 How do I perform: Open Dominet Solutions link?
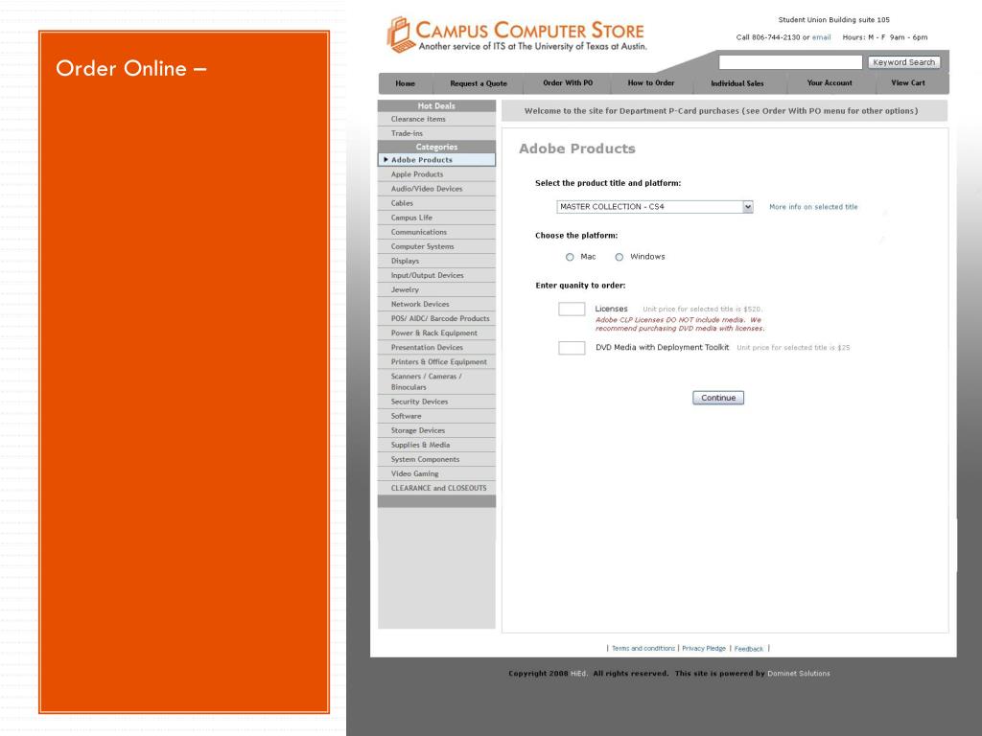(x=799, y=674)
